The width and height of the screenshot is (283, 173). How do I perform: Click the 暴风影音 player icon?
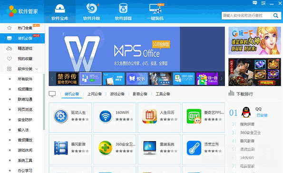tap(61, 148)
